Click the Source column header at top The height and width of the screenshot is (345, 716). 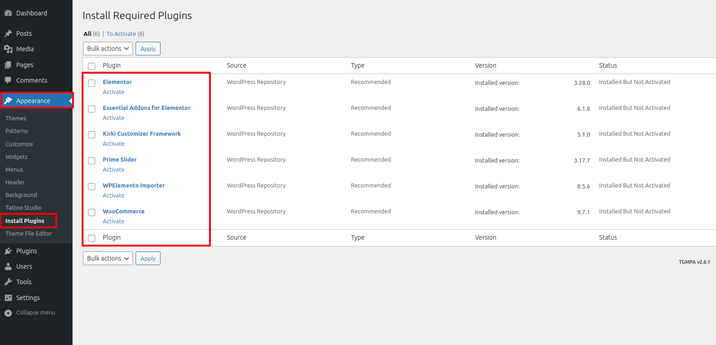[x=237, y=65]
